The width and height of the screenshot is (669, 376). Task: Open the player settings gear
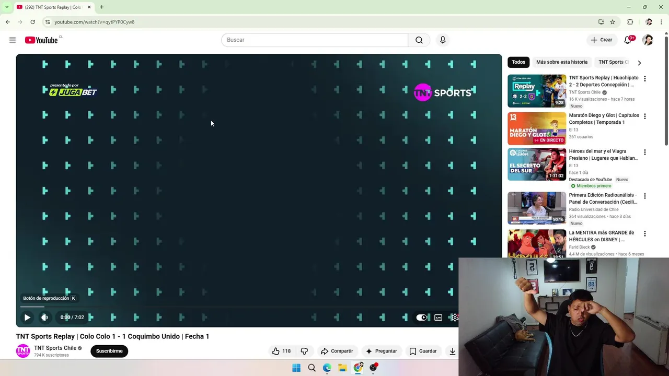[455, 317]
